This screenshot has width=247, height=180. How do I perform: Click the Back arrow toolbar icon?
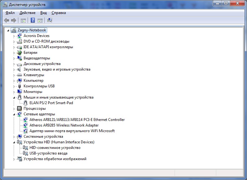[x=7, y=20]
